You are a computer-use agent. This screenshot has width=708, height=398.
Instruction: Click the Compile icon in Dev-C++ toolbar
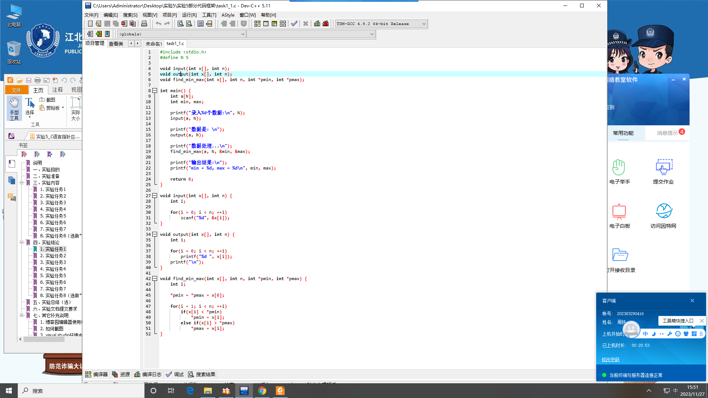coord(257,24)
